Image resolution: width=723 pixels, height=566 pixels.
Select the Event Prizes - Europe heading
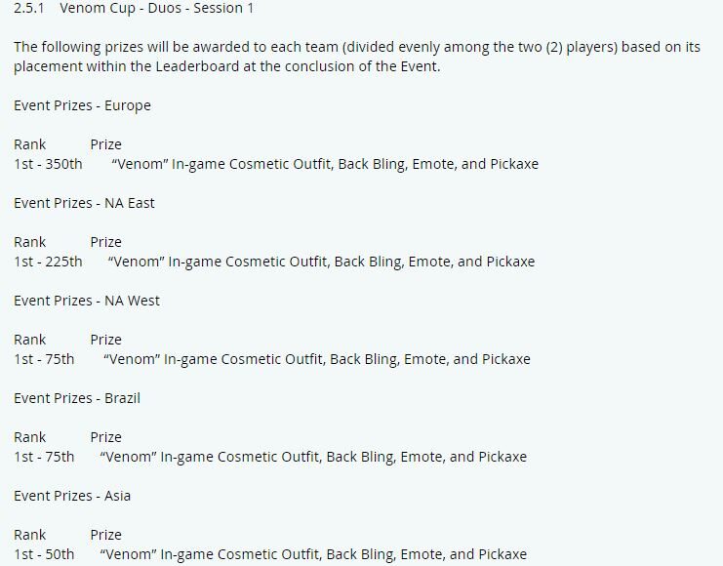[x=83, y=105]
